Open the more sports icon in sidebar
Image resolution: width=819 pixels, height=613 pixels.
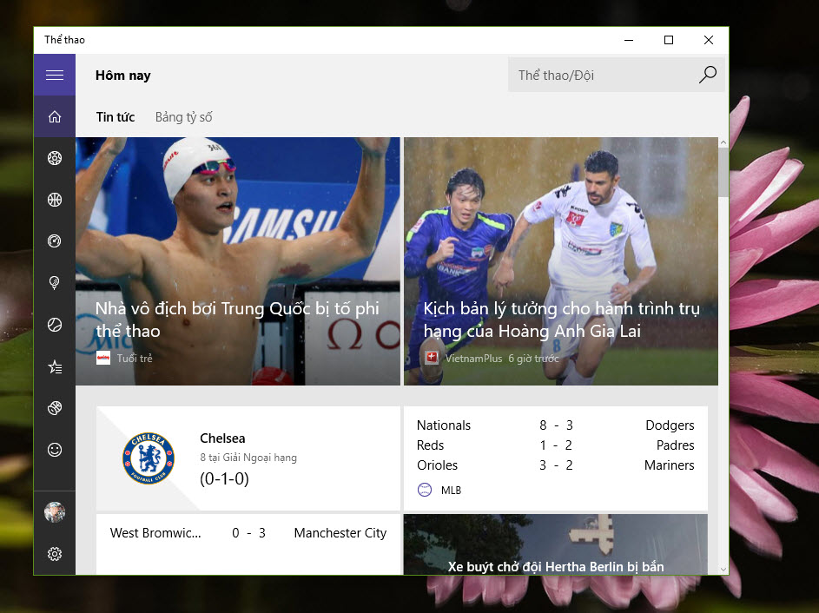pyautogui.click(x=55, y=408)
